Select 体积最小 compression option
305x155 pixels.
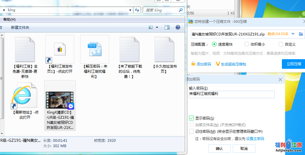pos(255,44)
